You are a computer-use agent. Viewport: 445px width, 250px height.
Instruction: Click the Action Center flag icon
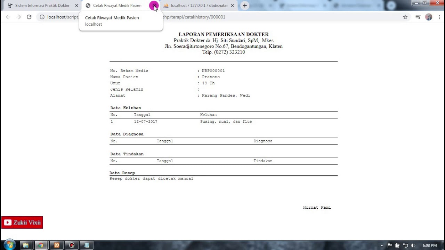click(390, 245)
